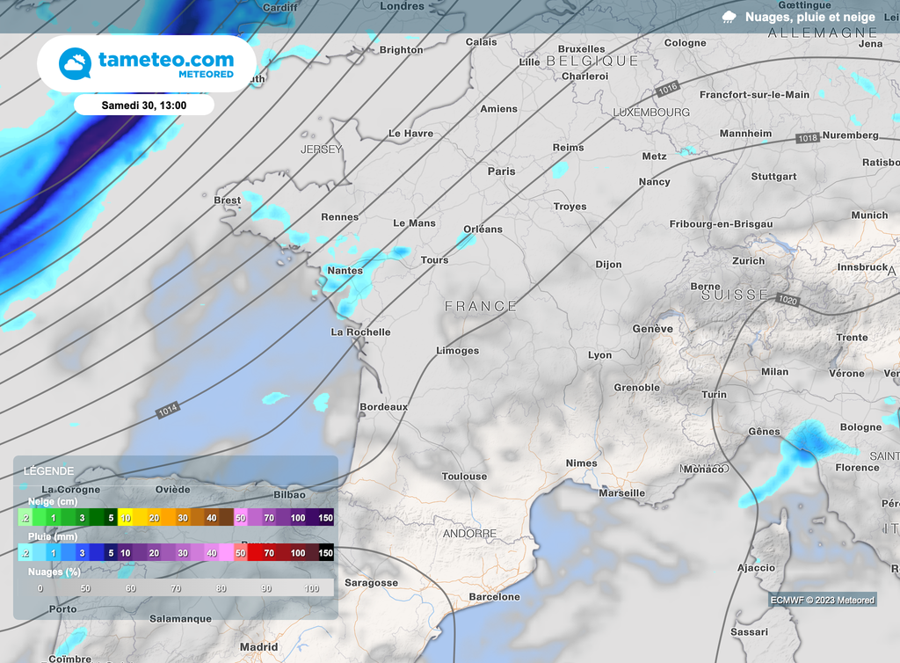Screen dimensions: 900x663
Task: Click the Paris city marker
Action: (x=501, y=171)
